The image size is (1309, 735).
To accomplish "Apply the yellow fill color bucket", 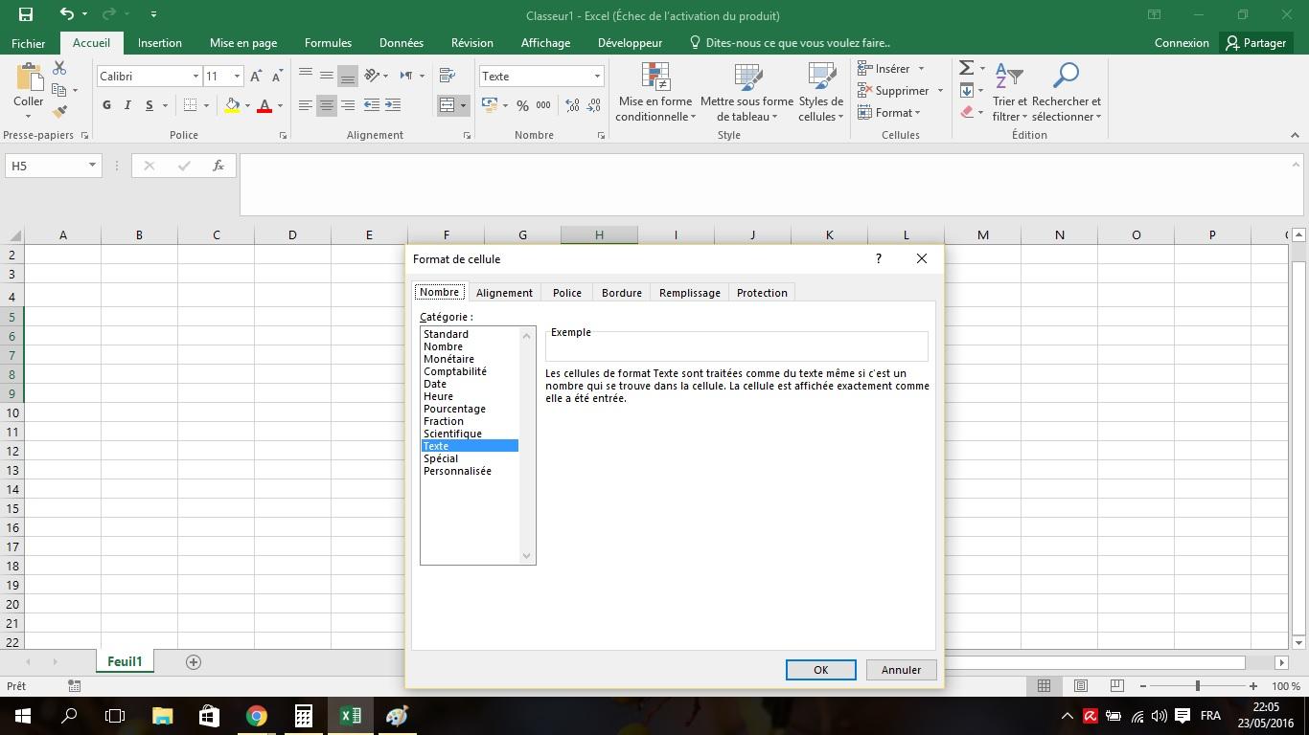I will click(x=232, y=105).
